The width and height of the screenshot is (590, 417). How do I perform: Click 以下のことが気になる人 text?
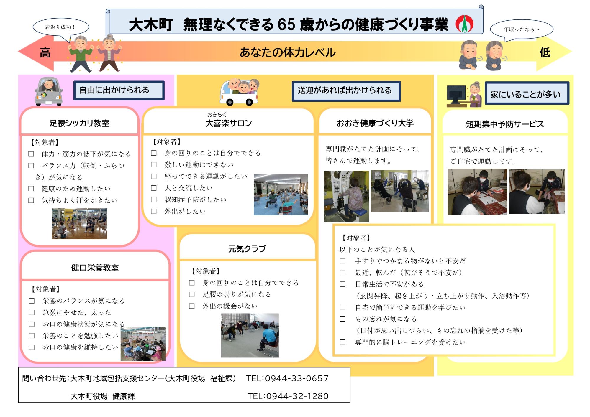377,250
